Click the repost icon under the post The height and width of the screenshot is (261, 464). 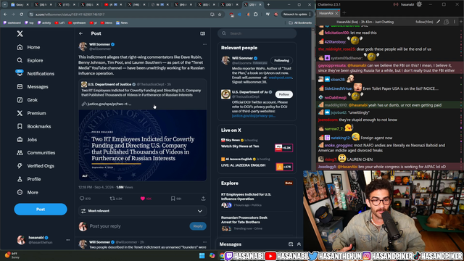click(112, 199)
